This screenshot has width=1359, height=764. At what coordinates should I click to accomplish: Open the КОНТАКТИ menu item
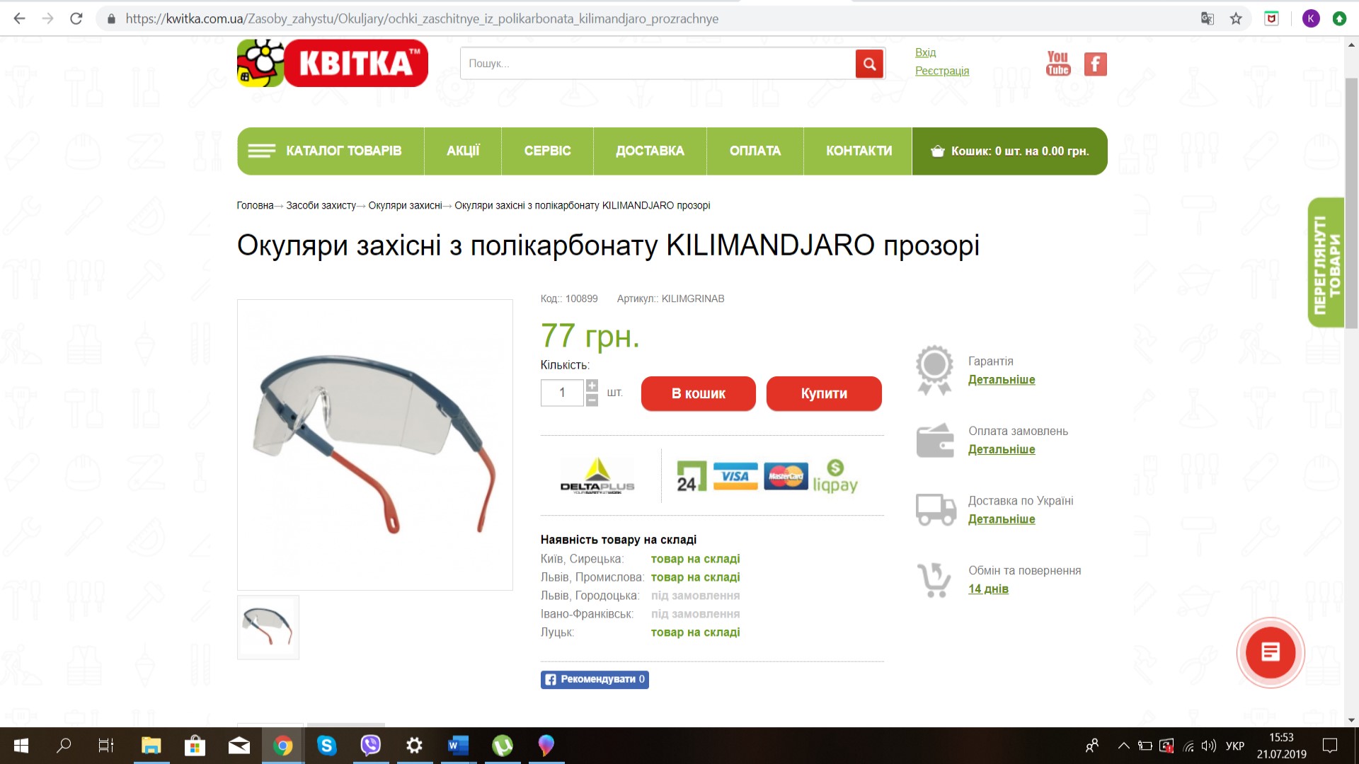[859, 151]
